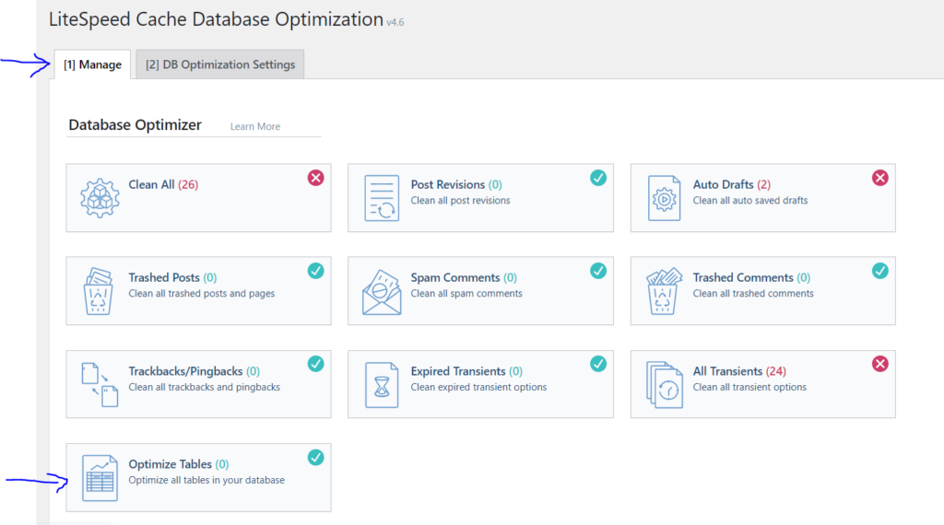944x525 pixels.
Task: Click green check on Trashed Comments
Action: click(880, 271)
